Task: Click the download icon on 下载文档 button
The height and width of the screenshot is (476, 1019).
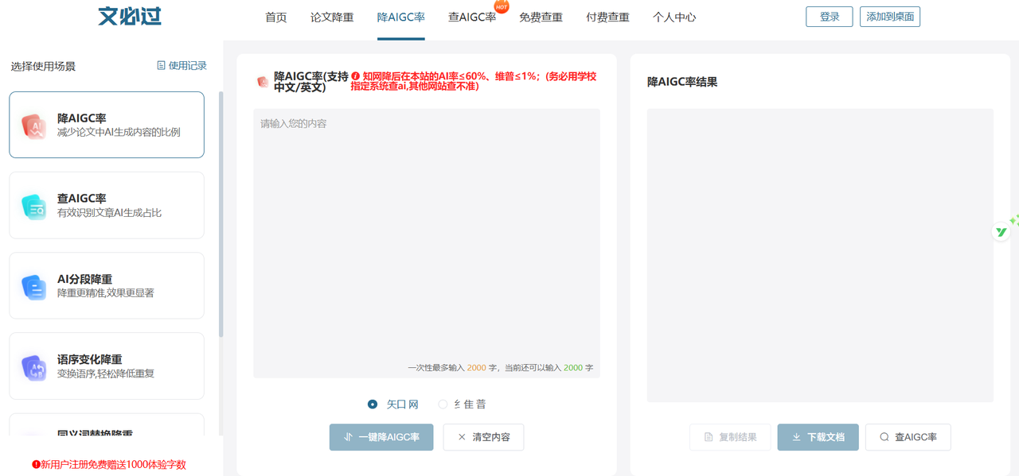Action: click(x=796, y=437)
